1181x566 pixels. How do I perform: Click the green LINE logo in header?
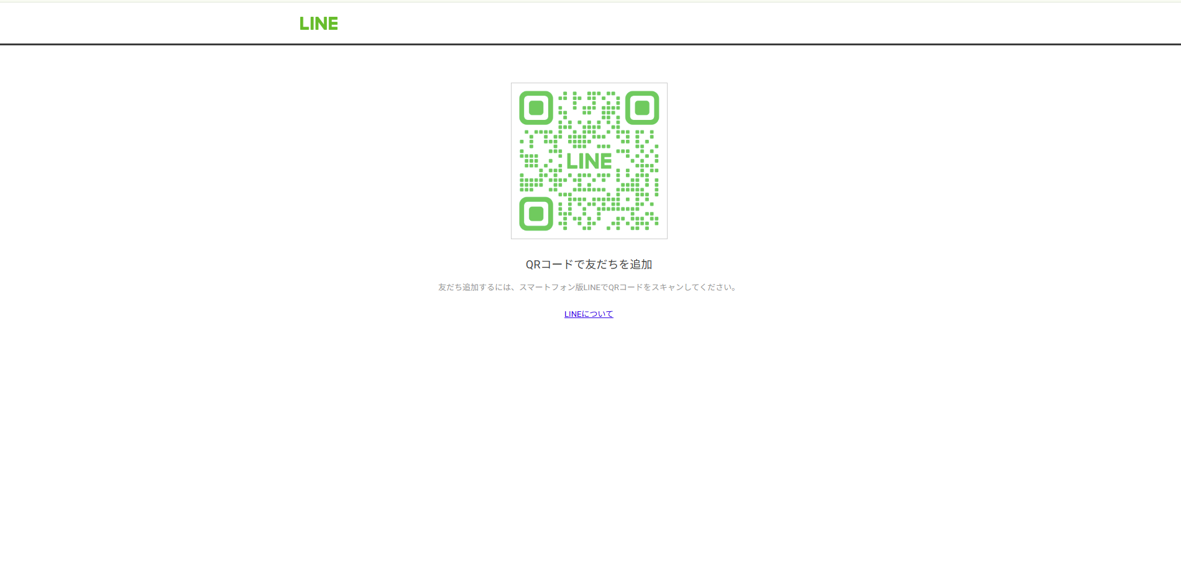[319, 24]
